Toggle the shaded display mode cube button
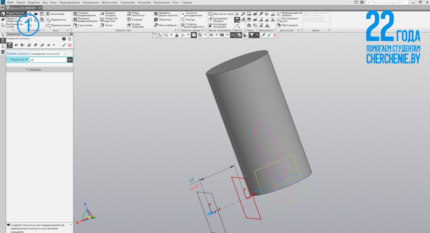430x233 pixels. coord(193,35)
